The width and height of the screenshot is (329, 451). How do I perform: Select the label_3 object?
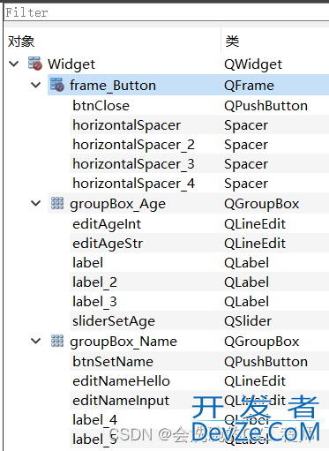(94, 302)
